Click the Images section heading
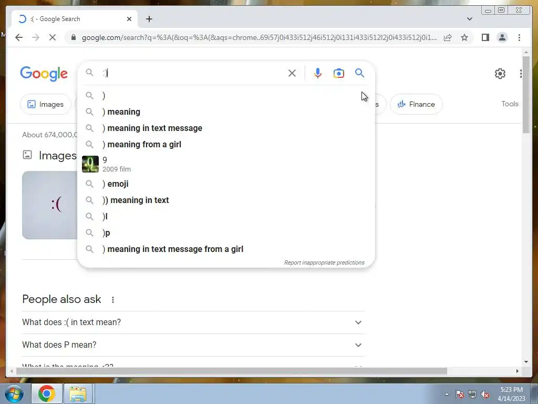Screen dimensions: 538x404 (x=58, y=155)
